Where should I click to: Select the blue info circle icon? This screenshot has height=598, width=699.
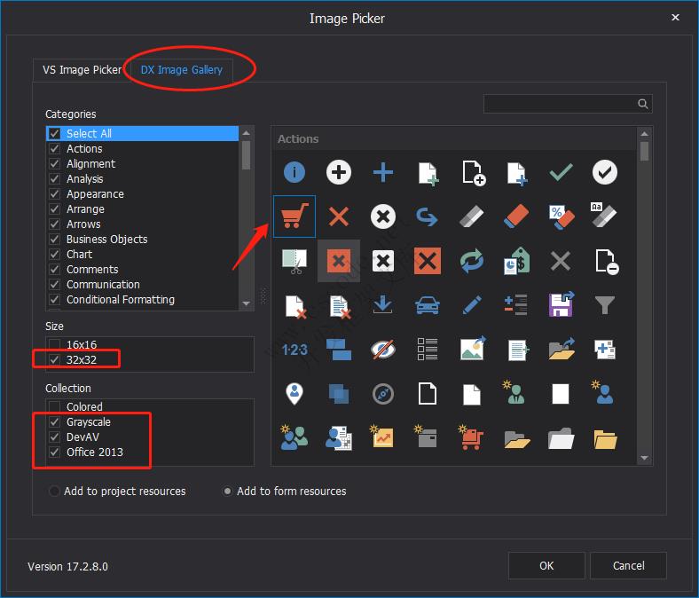(295, 171)
